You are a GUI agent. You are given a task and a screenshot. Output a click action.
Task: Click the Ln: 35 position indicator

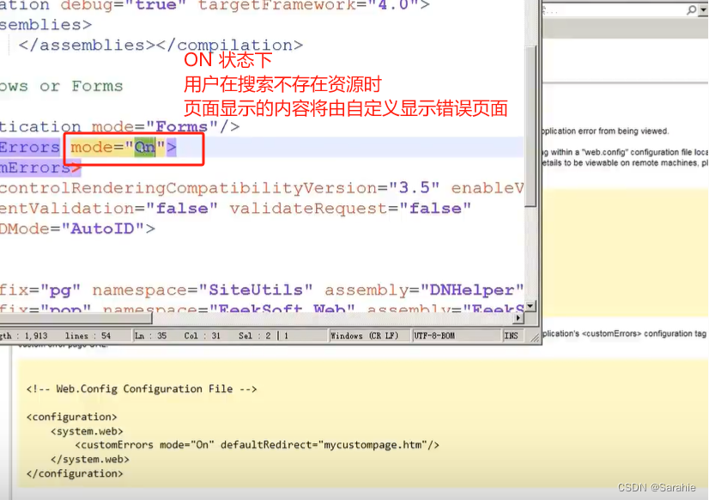(x=153, y=335)
